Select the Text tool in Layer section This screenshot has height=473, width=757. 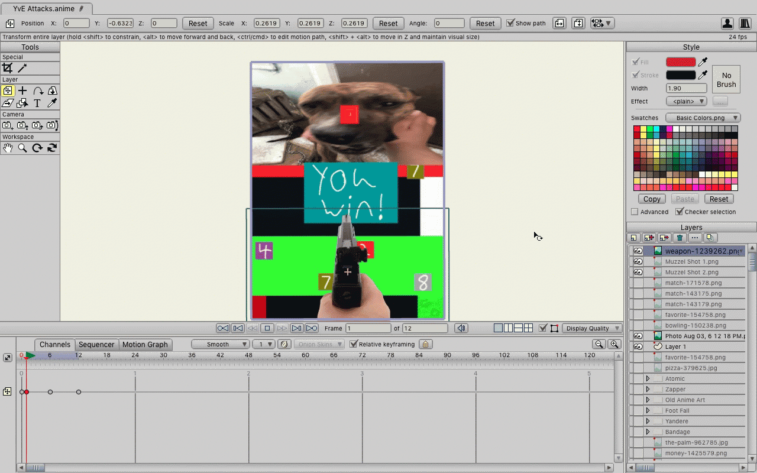tap(37, 103)
